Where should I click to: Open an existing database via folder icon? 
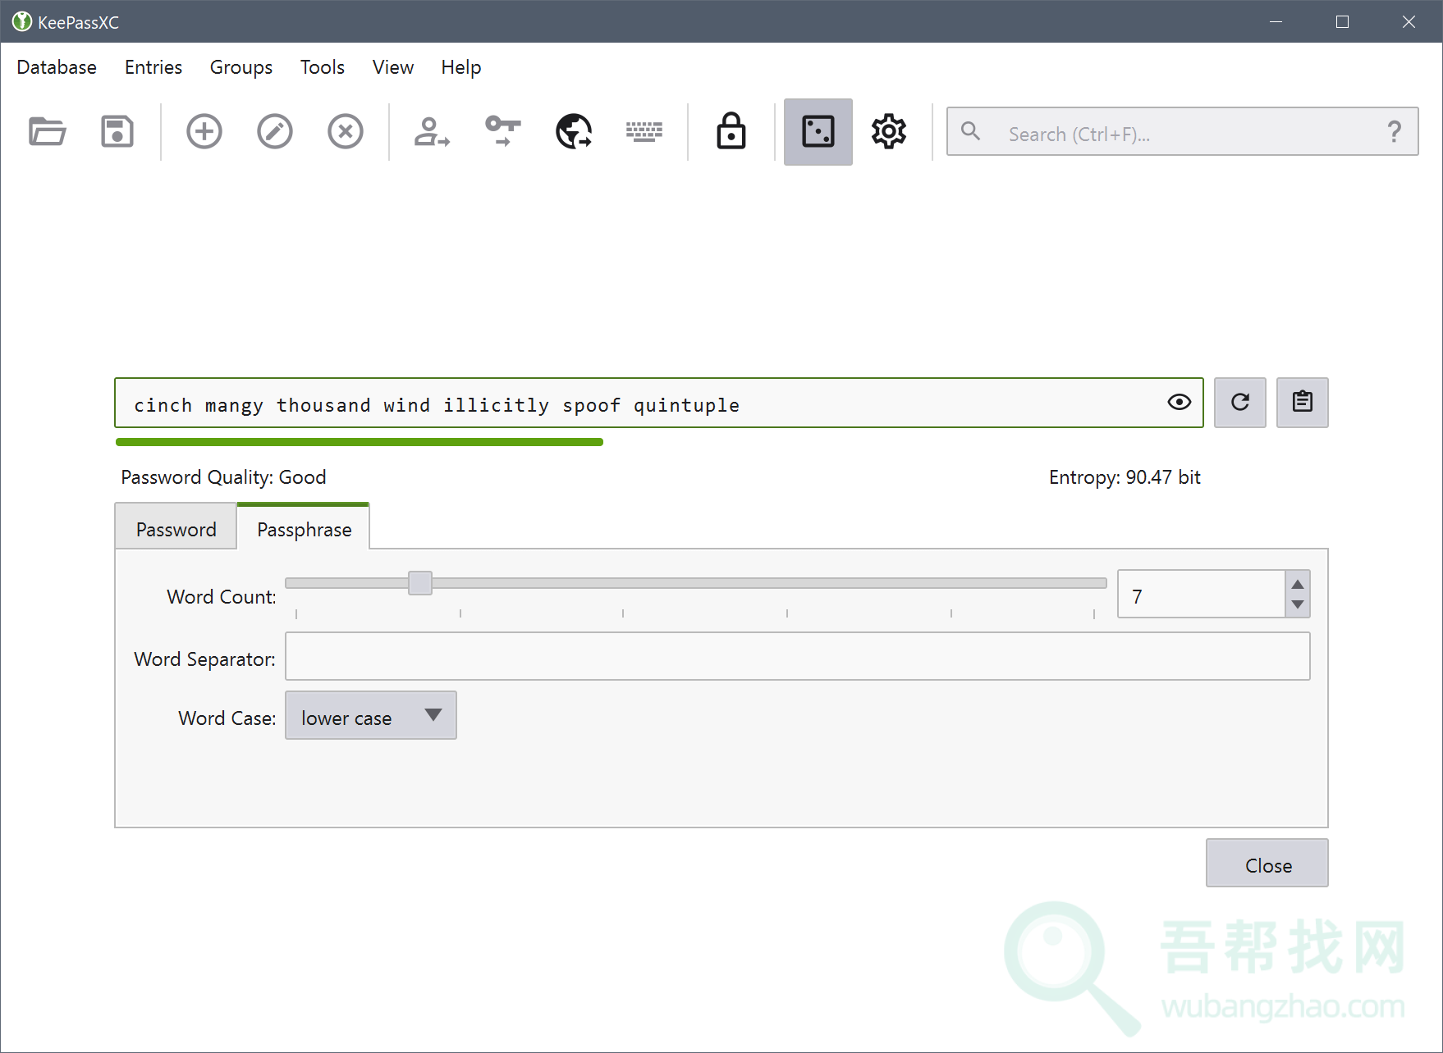pyautogui.click(x=47, y=131)
